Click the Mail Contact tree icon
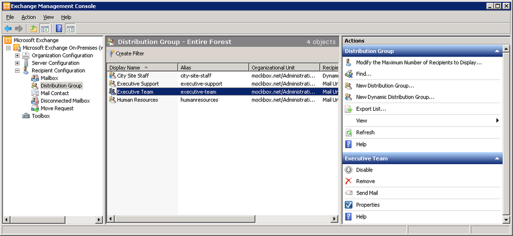 tap(35, 93)
